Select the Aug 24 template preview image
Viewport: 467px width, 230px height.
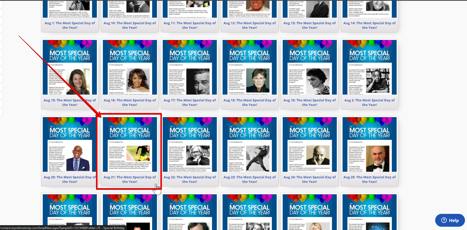click(x=310, y=144)
